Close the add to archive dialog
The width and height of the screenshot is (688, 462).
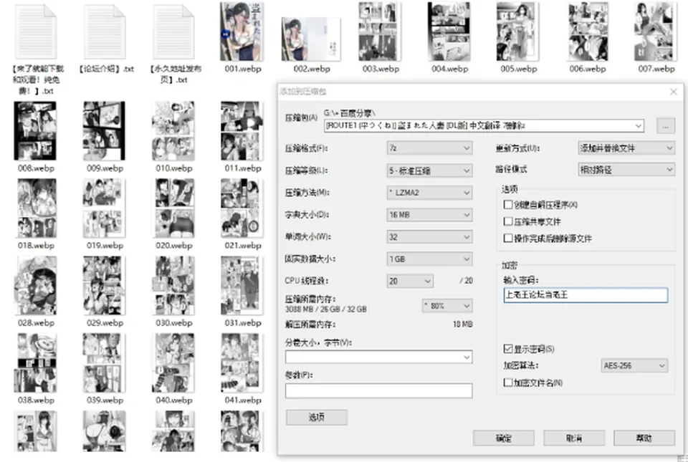pyautogui.click(x=674, y=92)
